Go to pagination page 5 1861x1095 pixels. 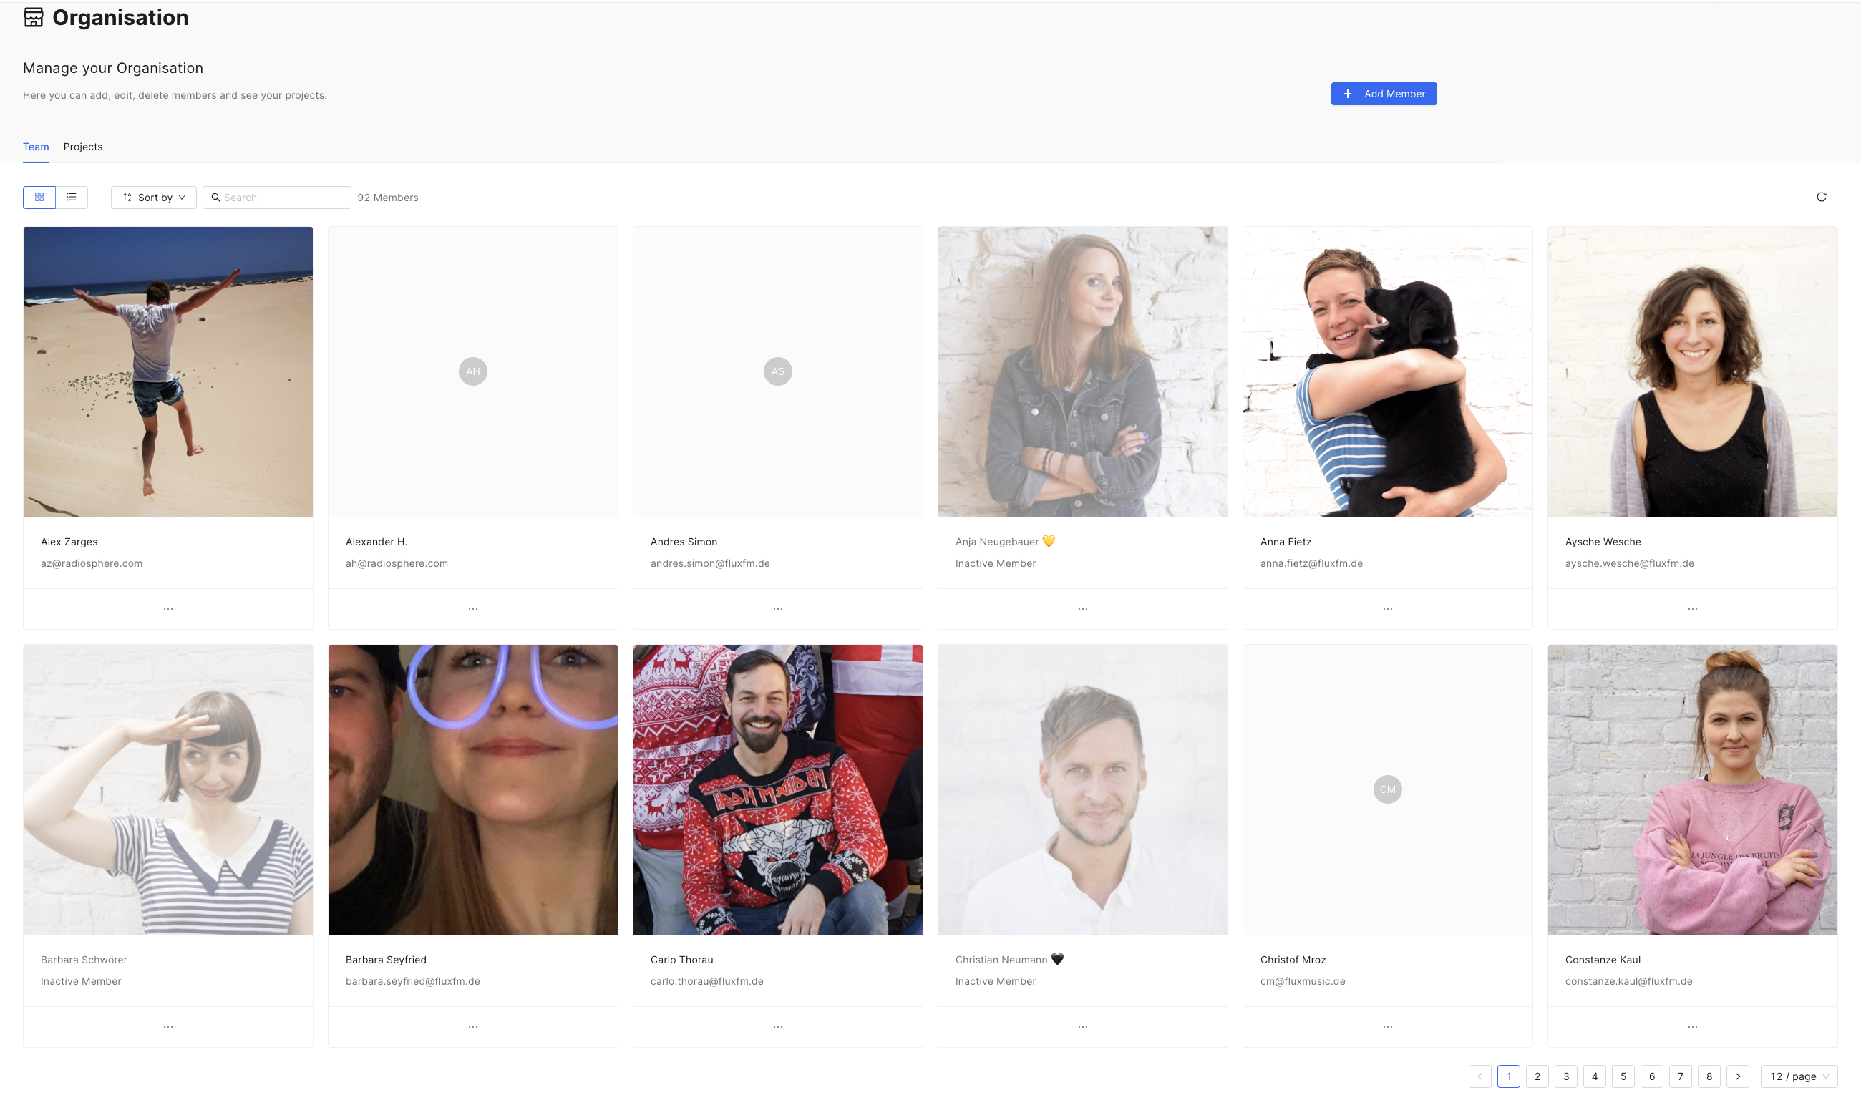[x=1623, y=1076]
